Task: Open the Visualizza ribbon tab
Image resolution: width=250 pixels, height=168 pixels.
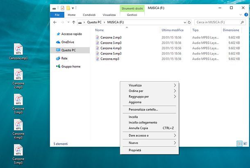Action: pyautogui.click(x=109, y=15)
